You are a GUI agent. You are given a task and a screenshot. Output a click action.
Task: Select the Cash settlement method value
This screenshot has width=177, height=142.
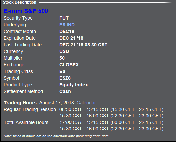tap(65, 91)
